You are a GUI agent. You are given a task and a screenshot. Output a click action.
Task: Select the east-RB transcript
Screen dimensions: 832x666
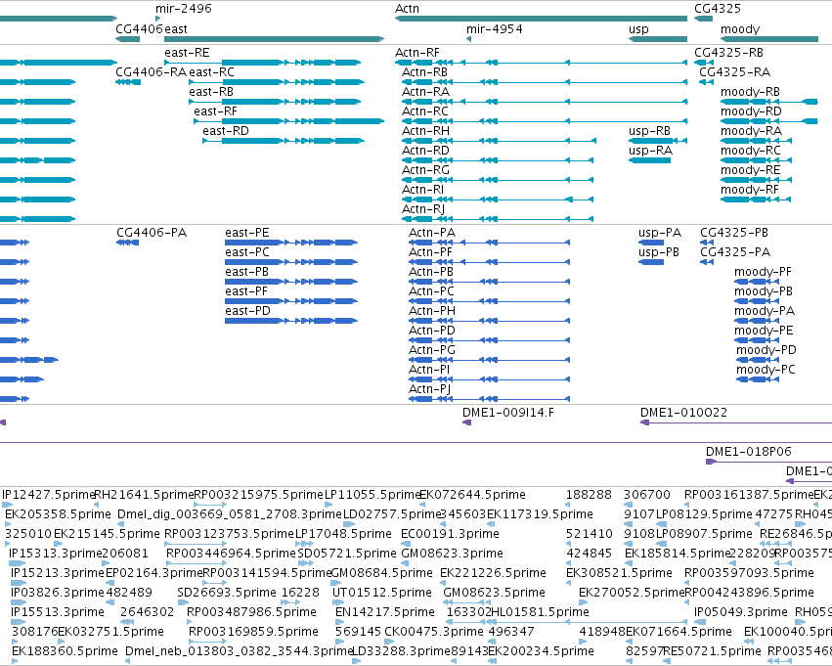tap(275, 102)
